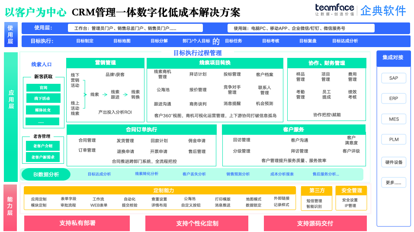Click the teamface logo
414x232 pixels.
tap(334, 10)
